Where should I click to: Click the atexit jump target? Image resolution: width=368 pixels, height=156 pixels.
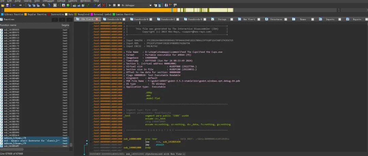point(160,144)
